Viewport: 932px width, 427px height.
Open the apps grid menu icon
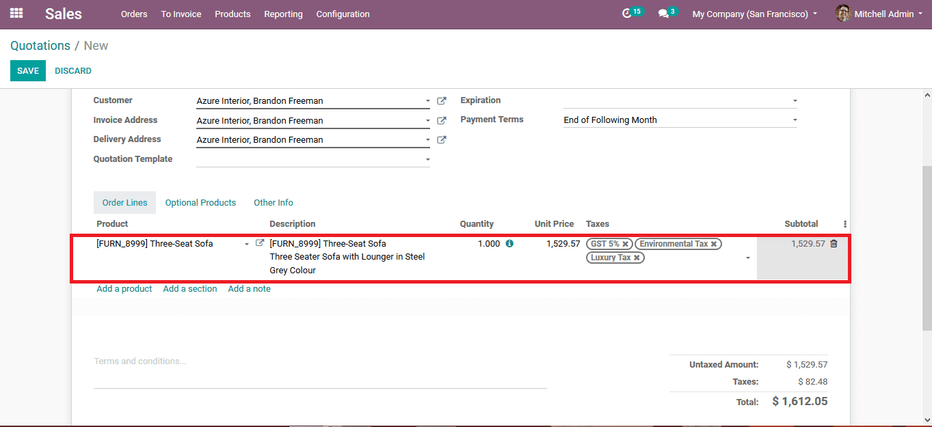[16, 14]
